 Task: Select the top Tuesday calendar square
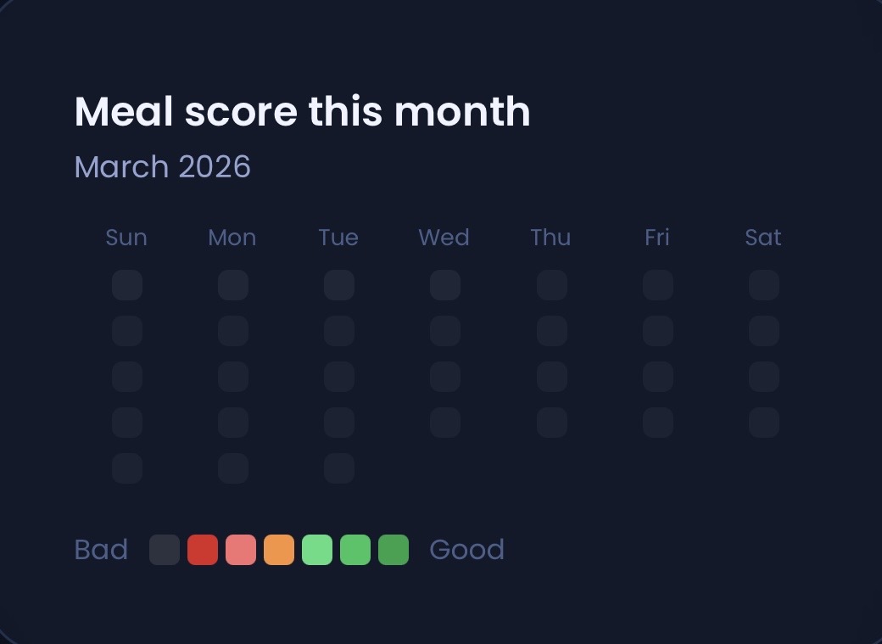[x=339, y=285]
